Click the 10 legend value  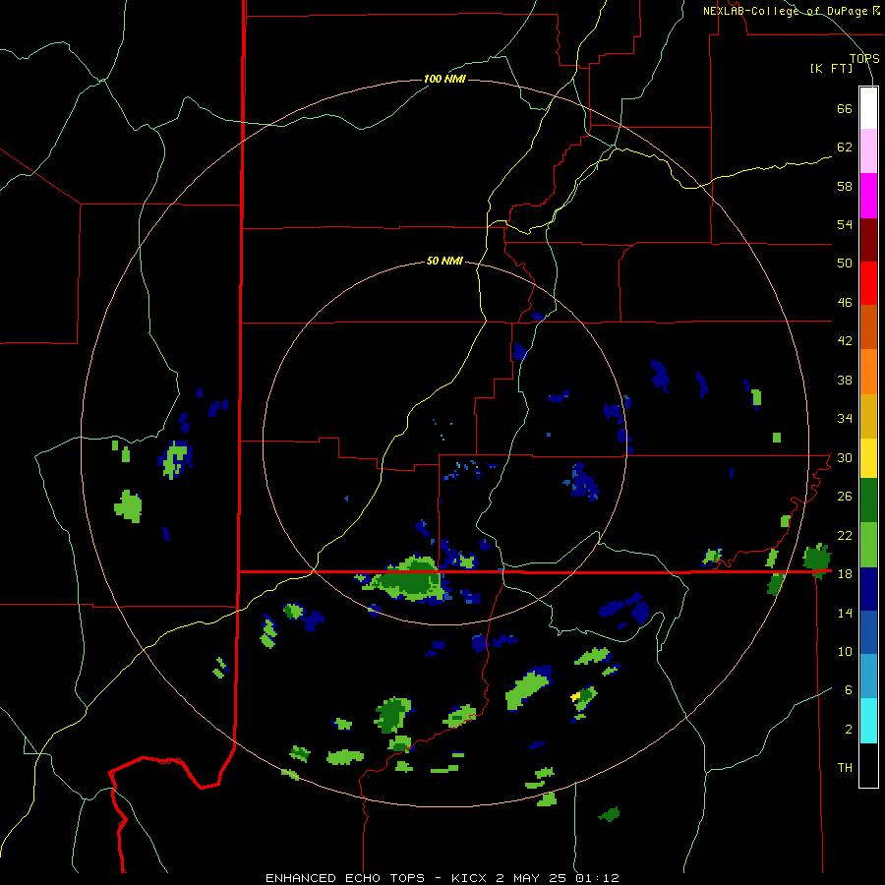845,652
